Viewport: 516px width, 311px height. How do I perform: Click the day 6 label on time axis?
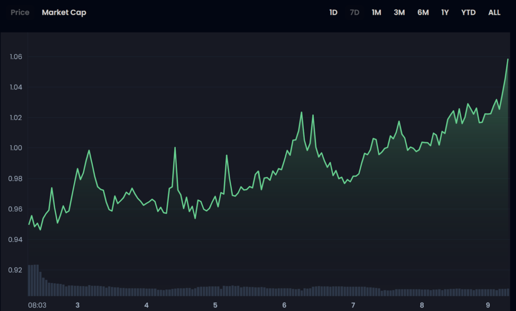(284, 305)
